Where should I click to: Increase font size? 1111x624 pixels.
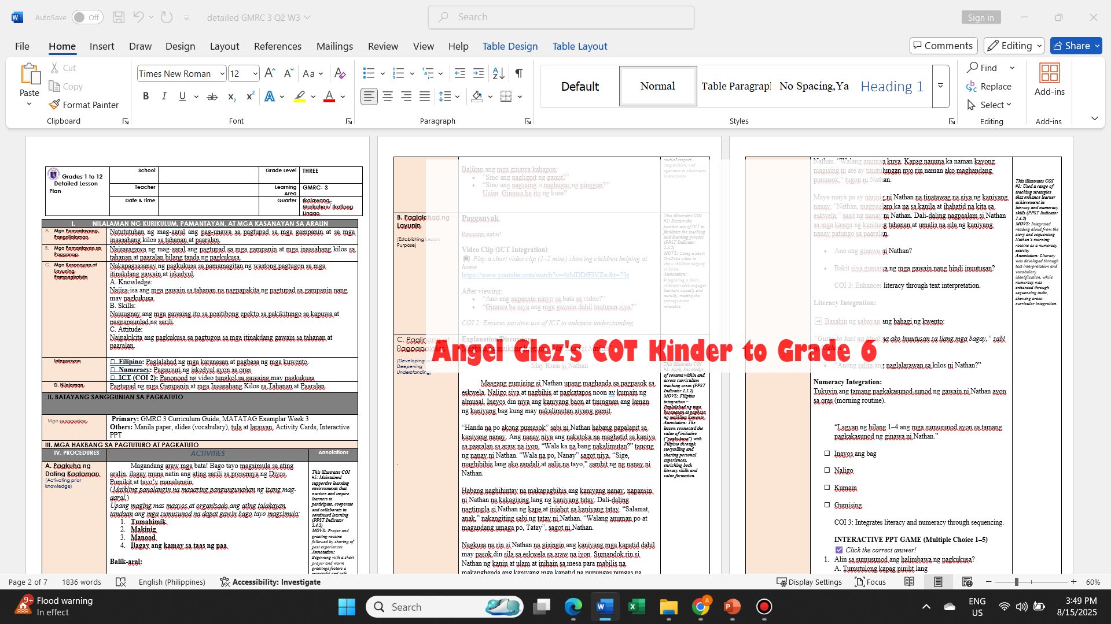click(270, 73)
